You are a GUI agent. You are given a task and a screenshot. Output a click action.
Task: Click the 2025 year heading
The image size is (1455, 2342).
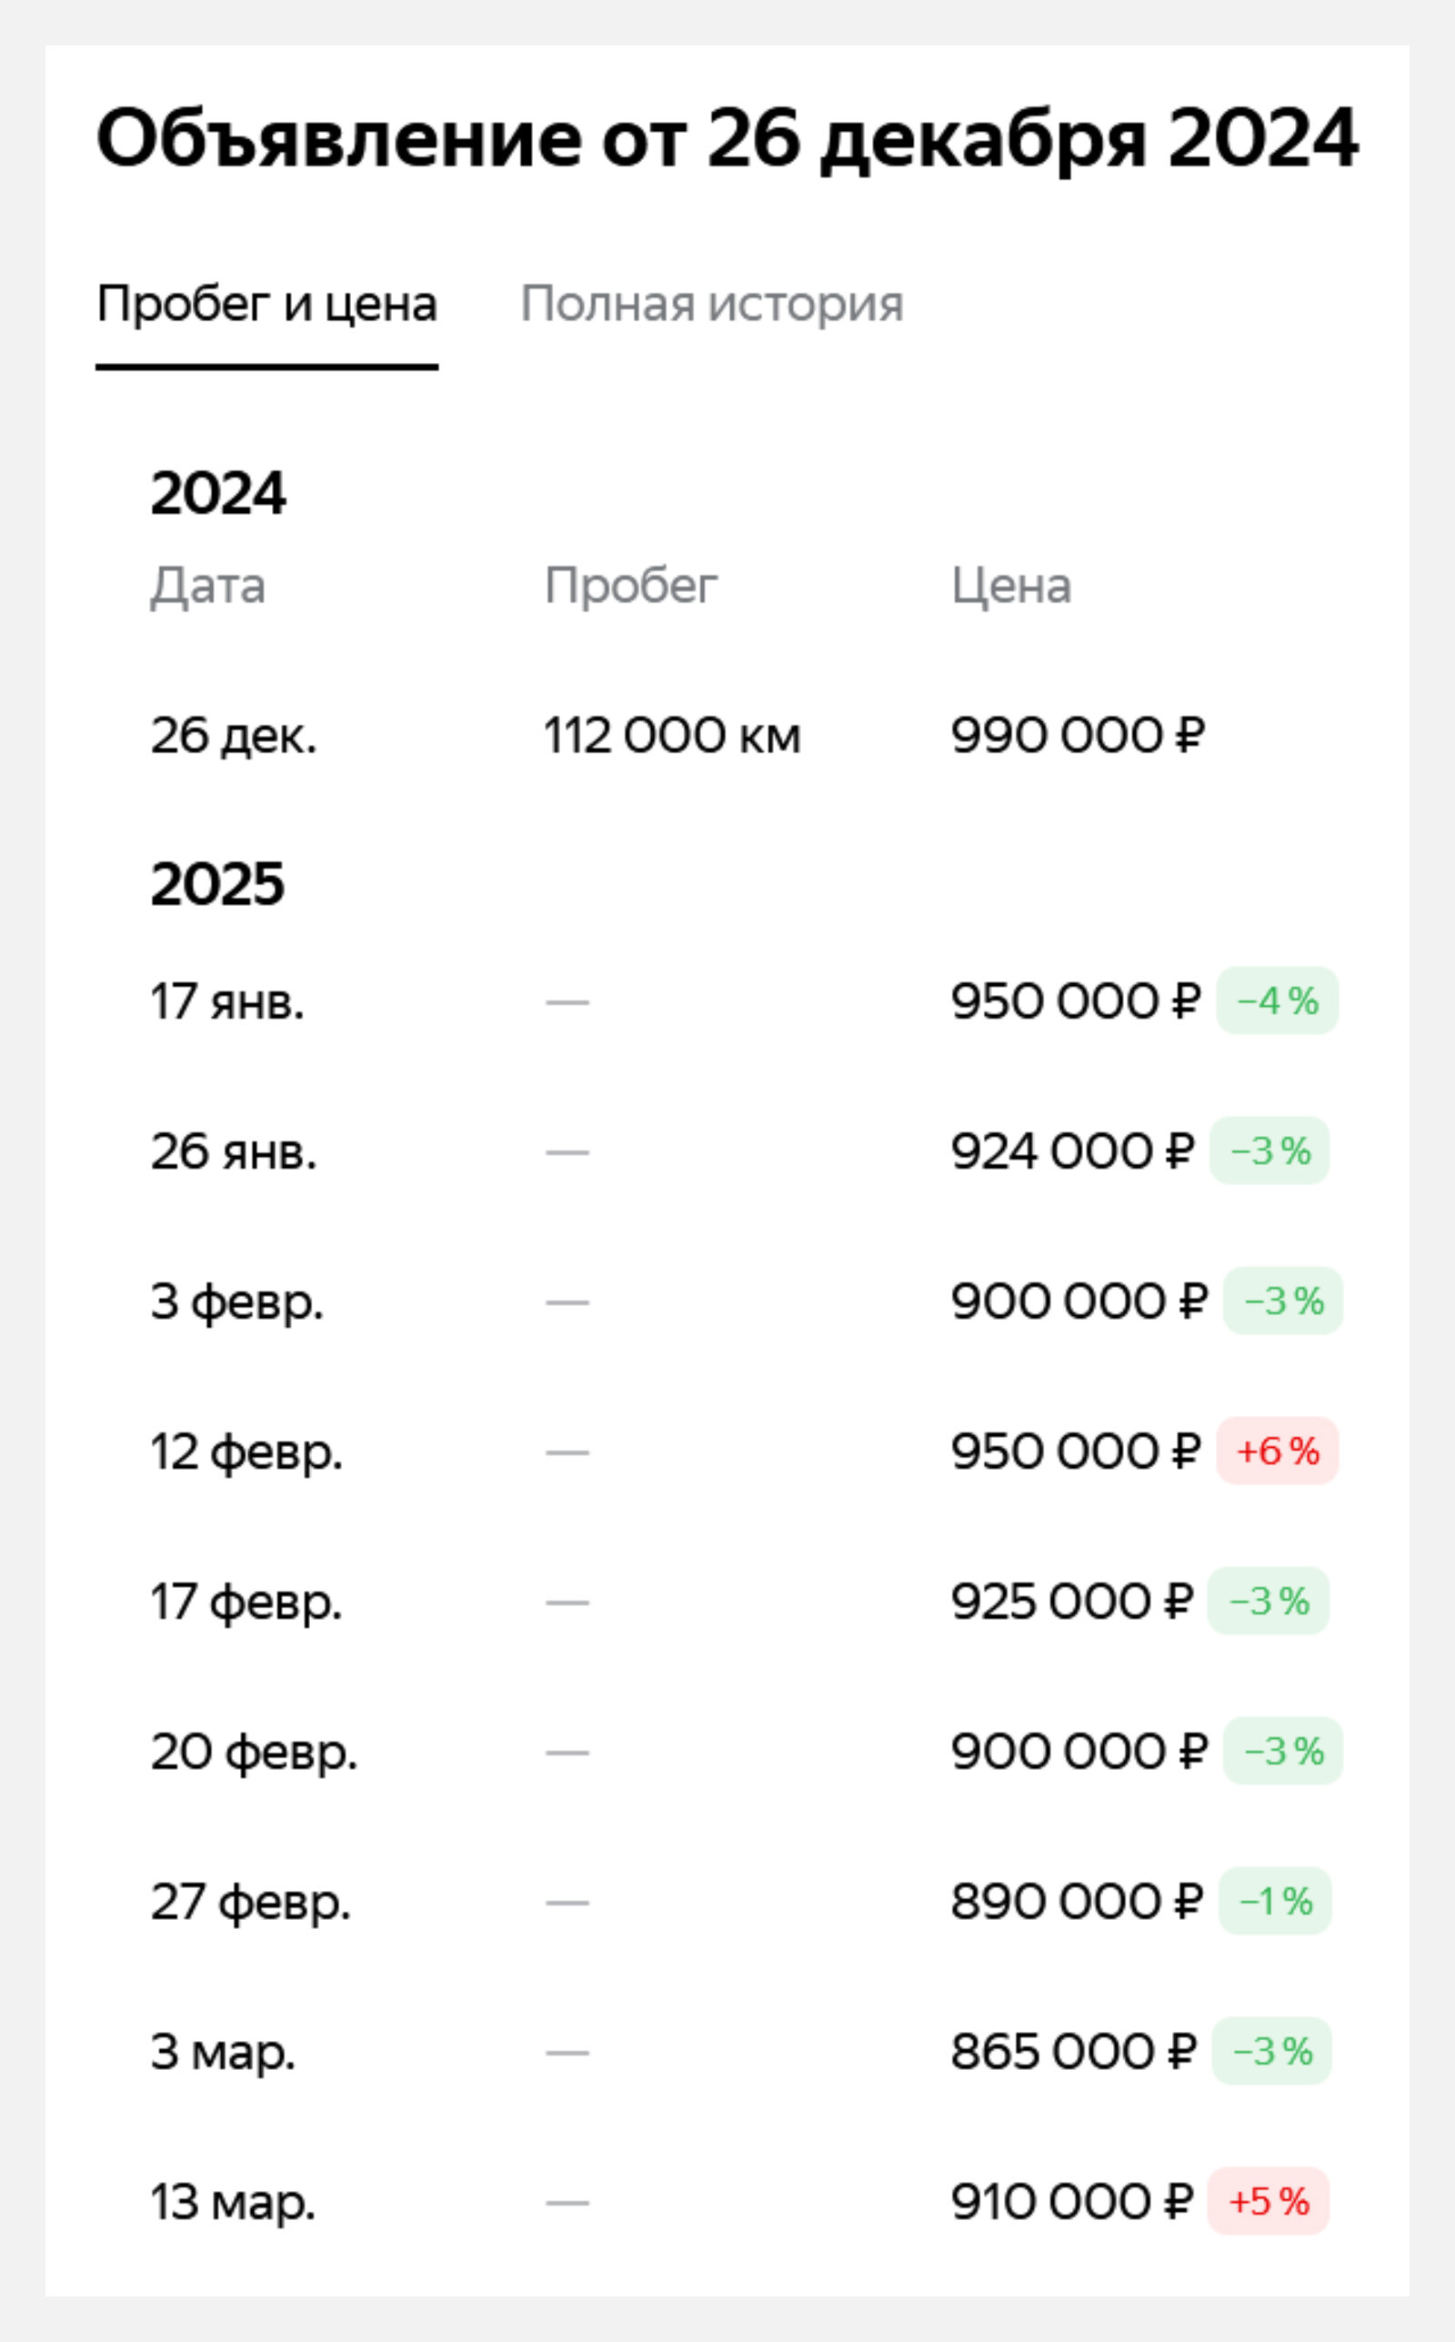tap(217, 883)
